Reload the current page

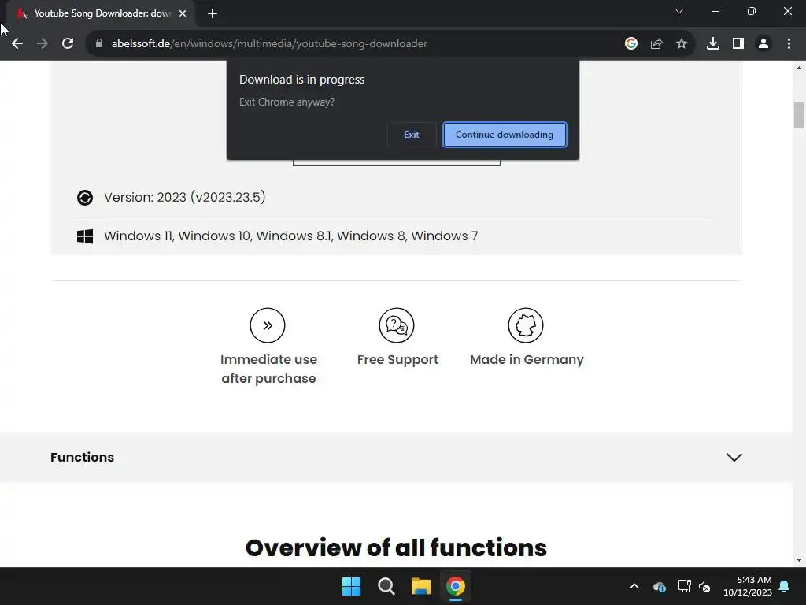68,44
